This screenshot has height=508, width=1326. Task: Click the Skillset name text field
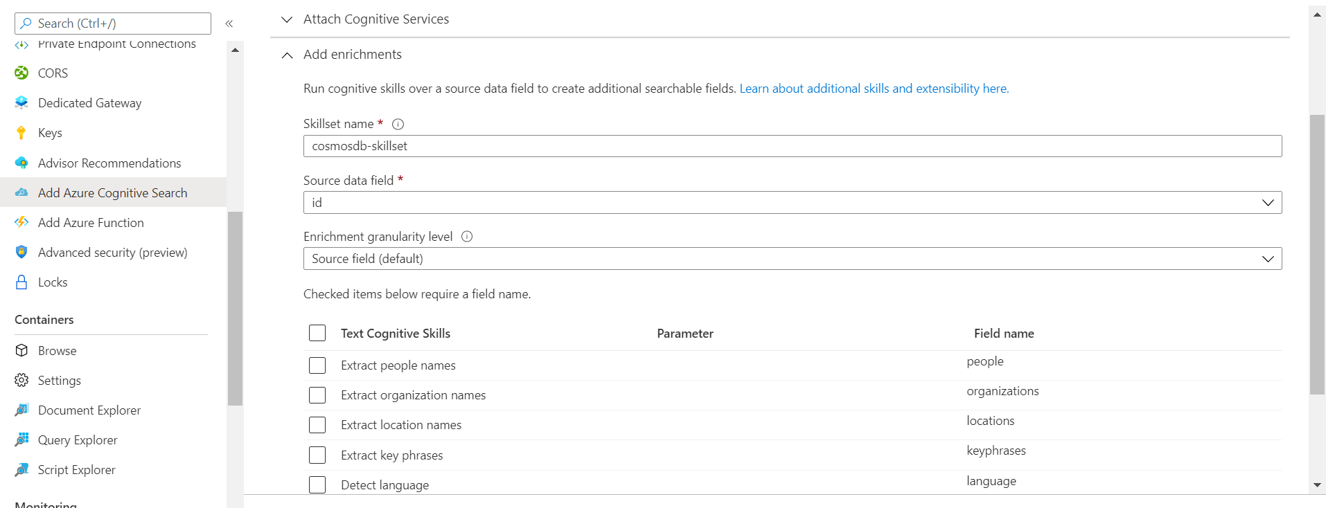click(792, 146)
